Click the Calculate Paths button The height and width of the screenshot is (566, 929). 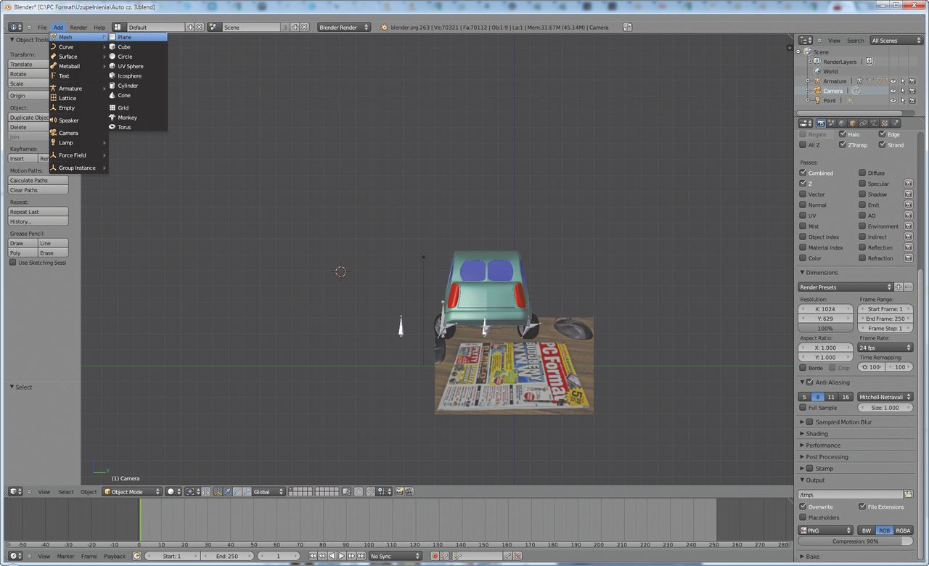coord(38,181)
